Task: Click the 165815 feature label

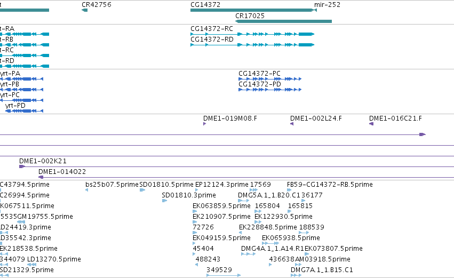Action: (x=300, y=206)
